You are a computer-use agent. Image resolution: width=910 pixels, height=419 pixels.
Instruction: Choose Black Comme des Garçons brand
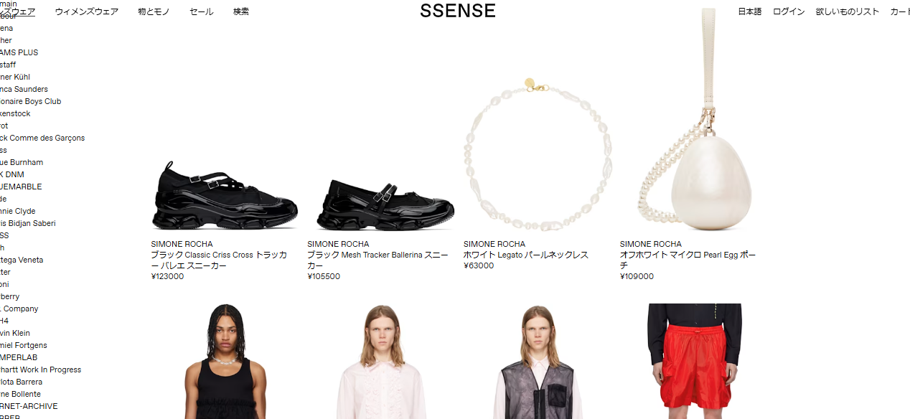42,138
